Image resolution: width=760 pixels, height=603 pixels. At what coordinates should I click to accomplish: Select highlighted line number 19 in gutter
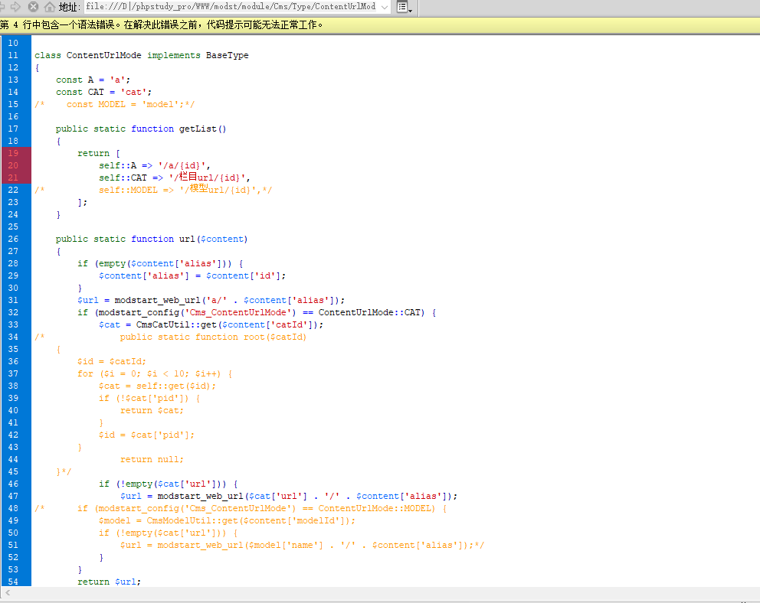[x=13, y=153]
